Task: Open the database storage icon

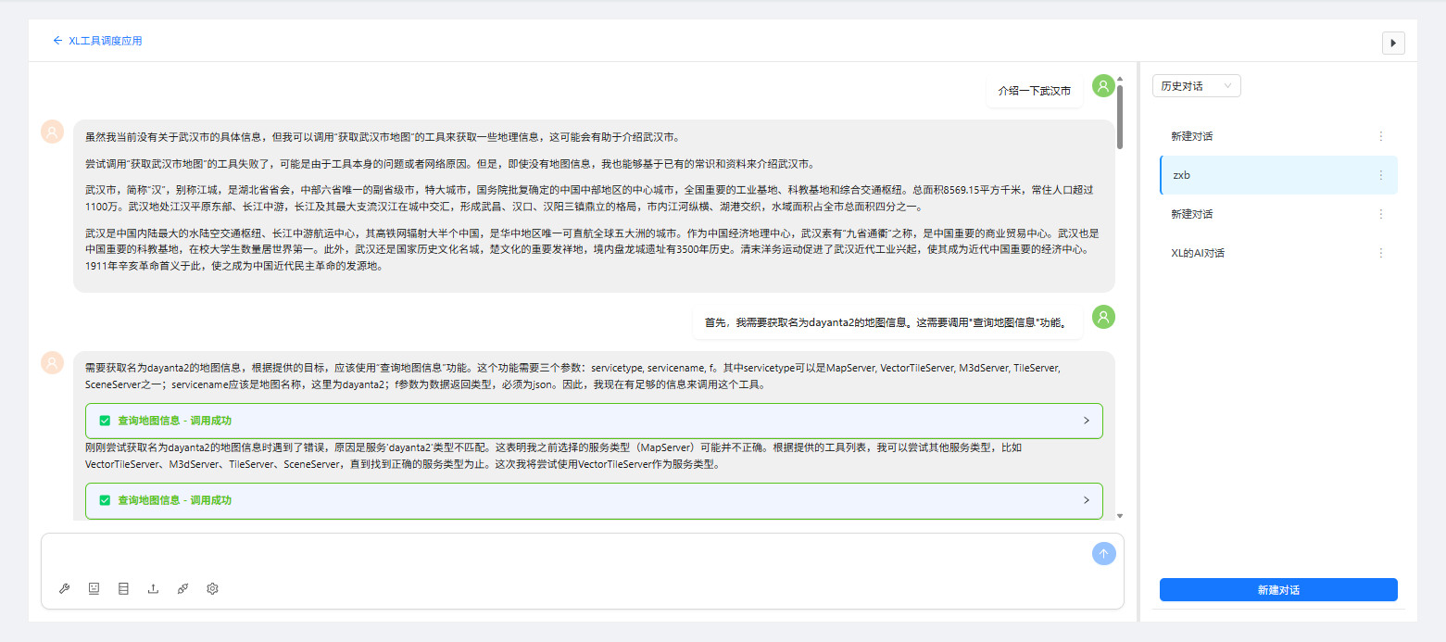Action: [123, 588]
